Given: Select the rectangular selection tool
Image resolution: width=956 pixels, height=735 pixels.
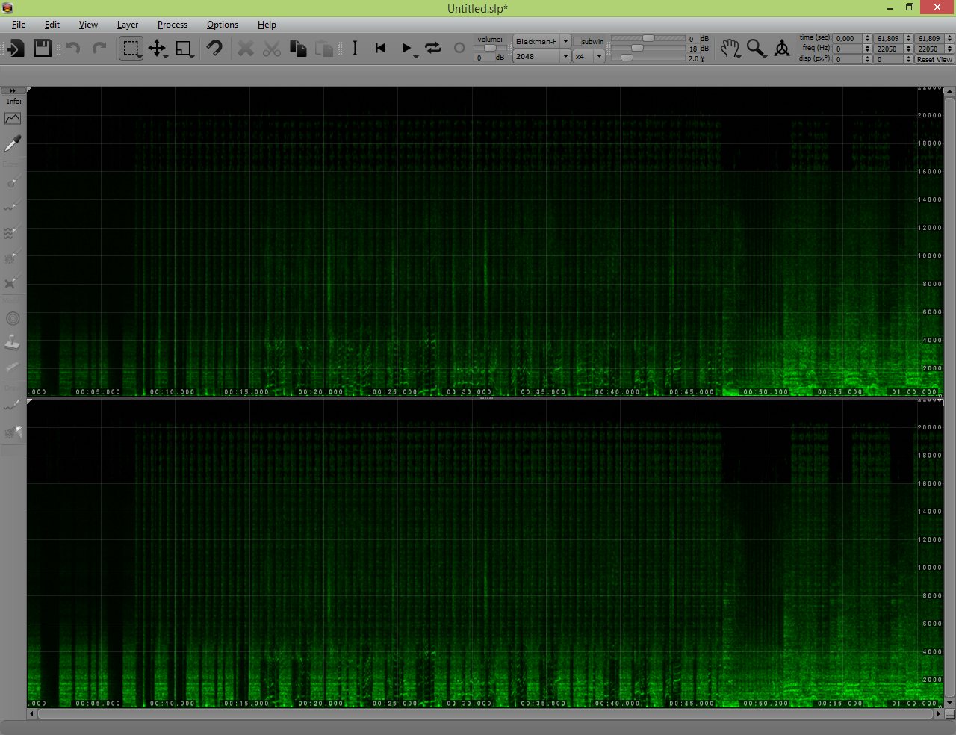Looking at the screenshot, I should tap(131, 49).
